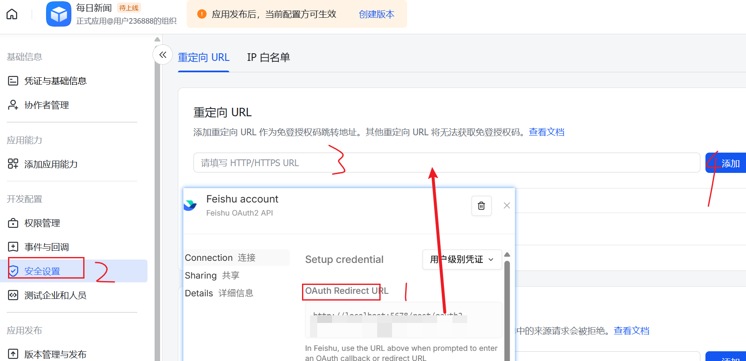
Task: Click the orange warning icon in banner
Action: tap(202, 14)
